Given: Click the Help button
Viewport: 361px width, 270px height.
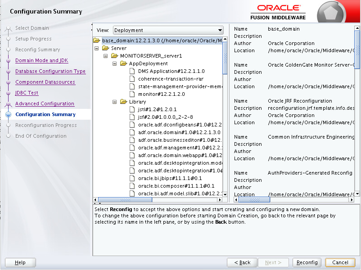Looking at the screenshot, I should 20,262.
